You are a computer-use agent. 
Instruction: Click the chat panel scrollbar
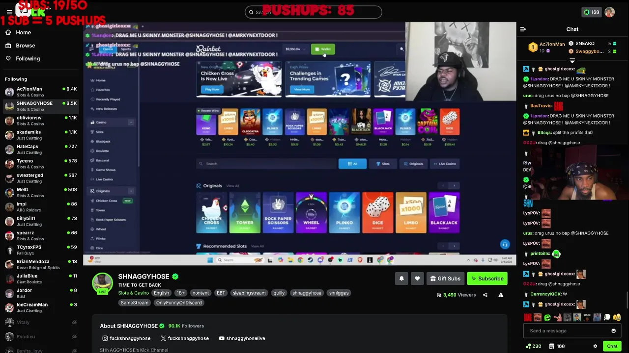tap(627, 300)
